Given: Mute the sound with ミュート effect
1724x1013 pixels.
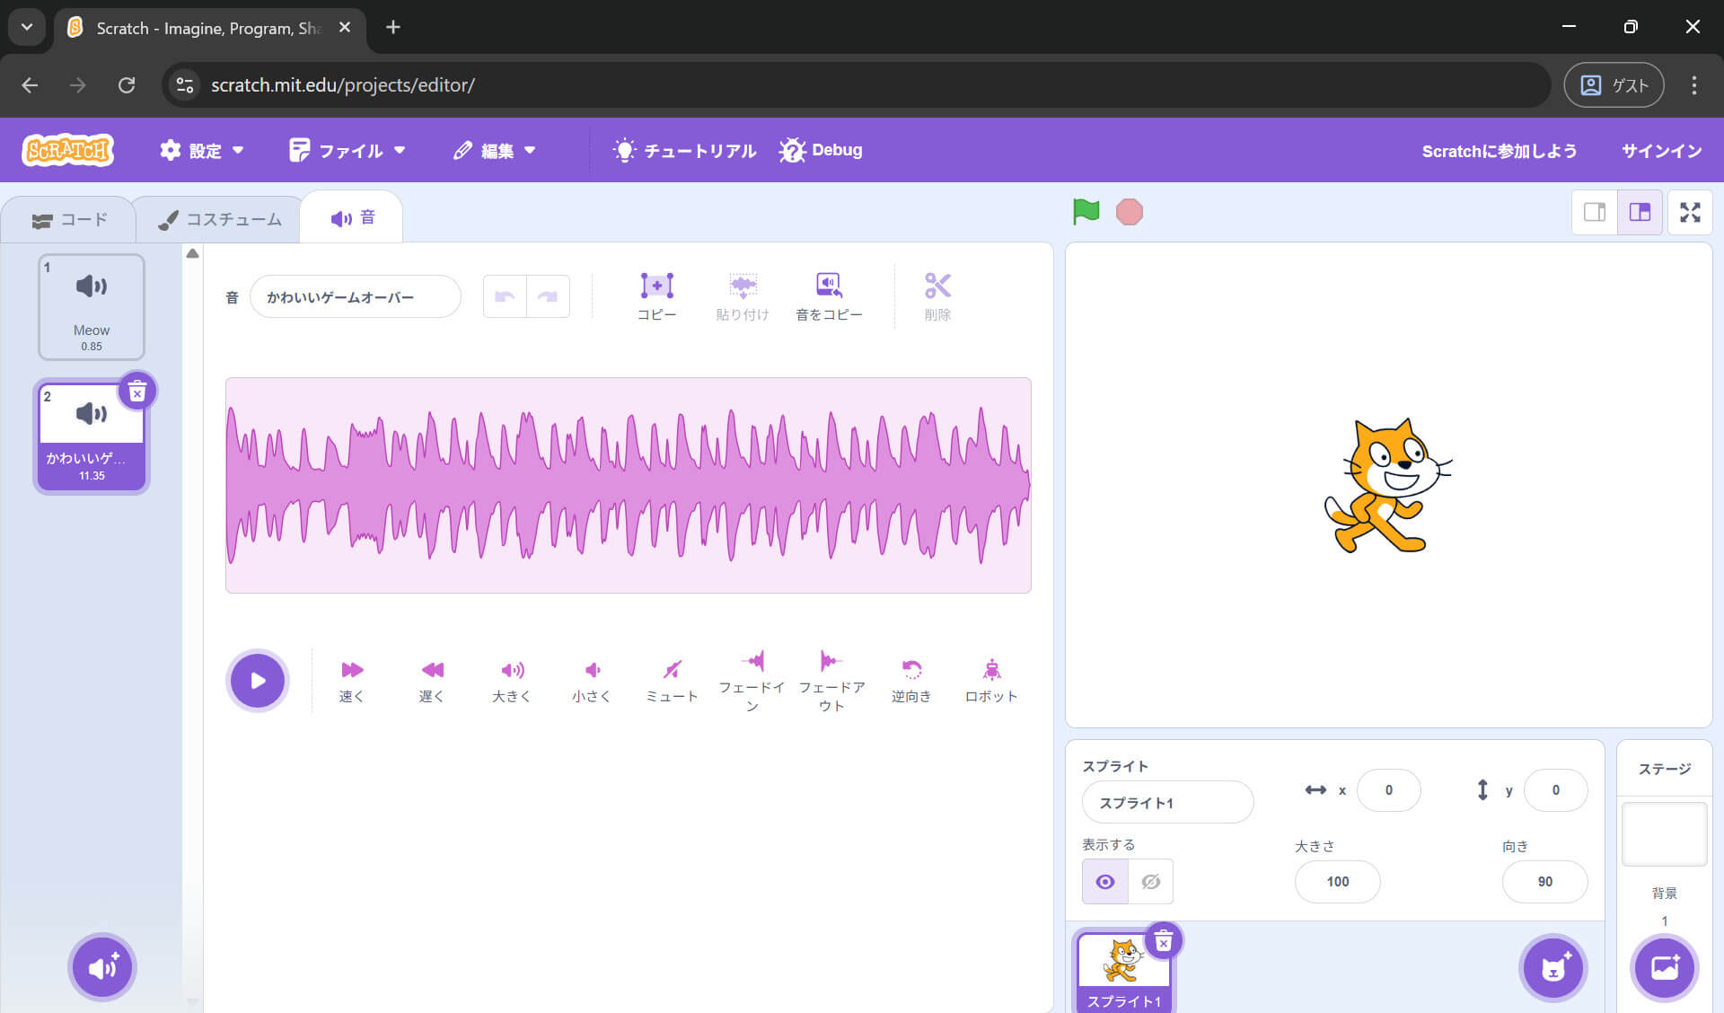Looking at the screenshot, I should click(672, 678).
